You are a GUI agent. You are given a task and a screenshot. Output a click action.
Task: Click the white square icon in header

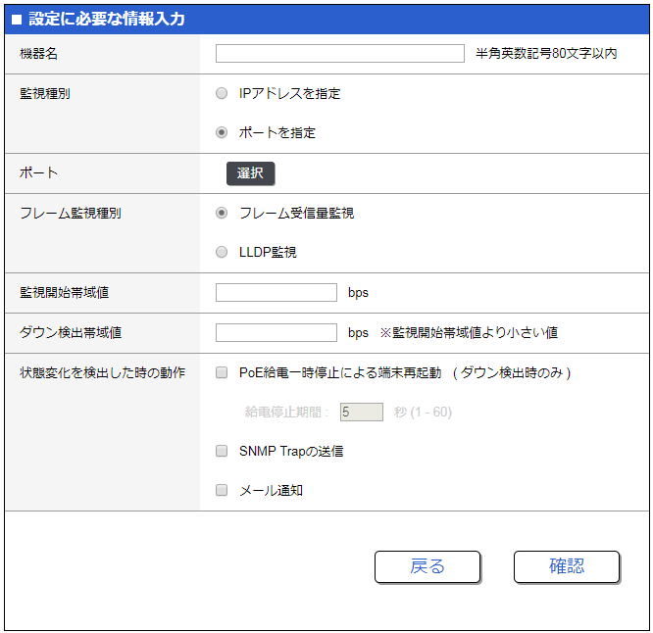(x=16, y=20)
